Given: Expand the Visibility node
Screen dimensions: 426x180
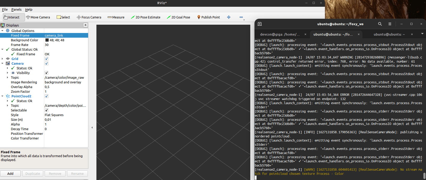Looking at the screenshot, I should (x=8, y=73).
